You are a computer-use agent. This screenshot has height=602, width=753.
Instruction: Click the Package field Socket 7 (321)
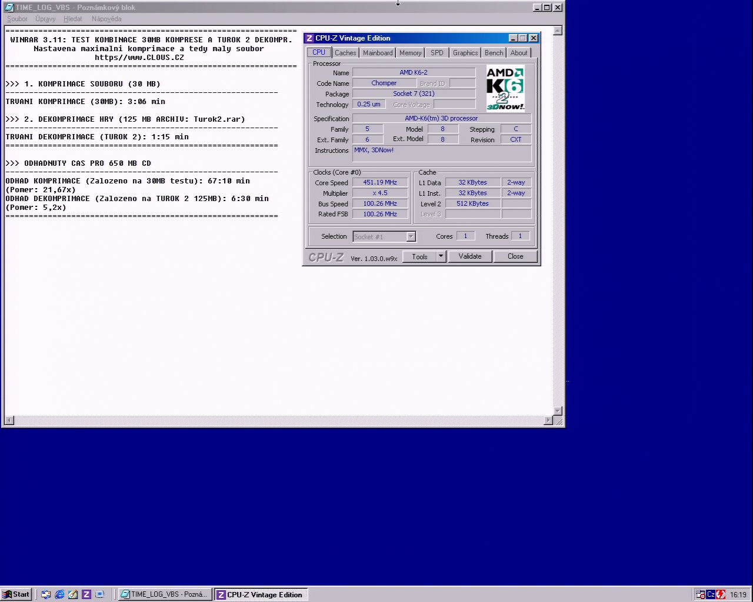[414, 93]
